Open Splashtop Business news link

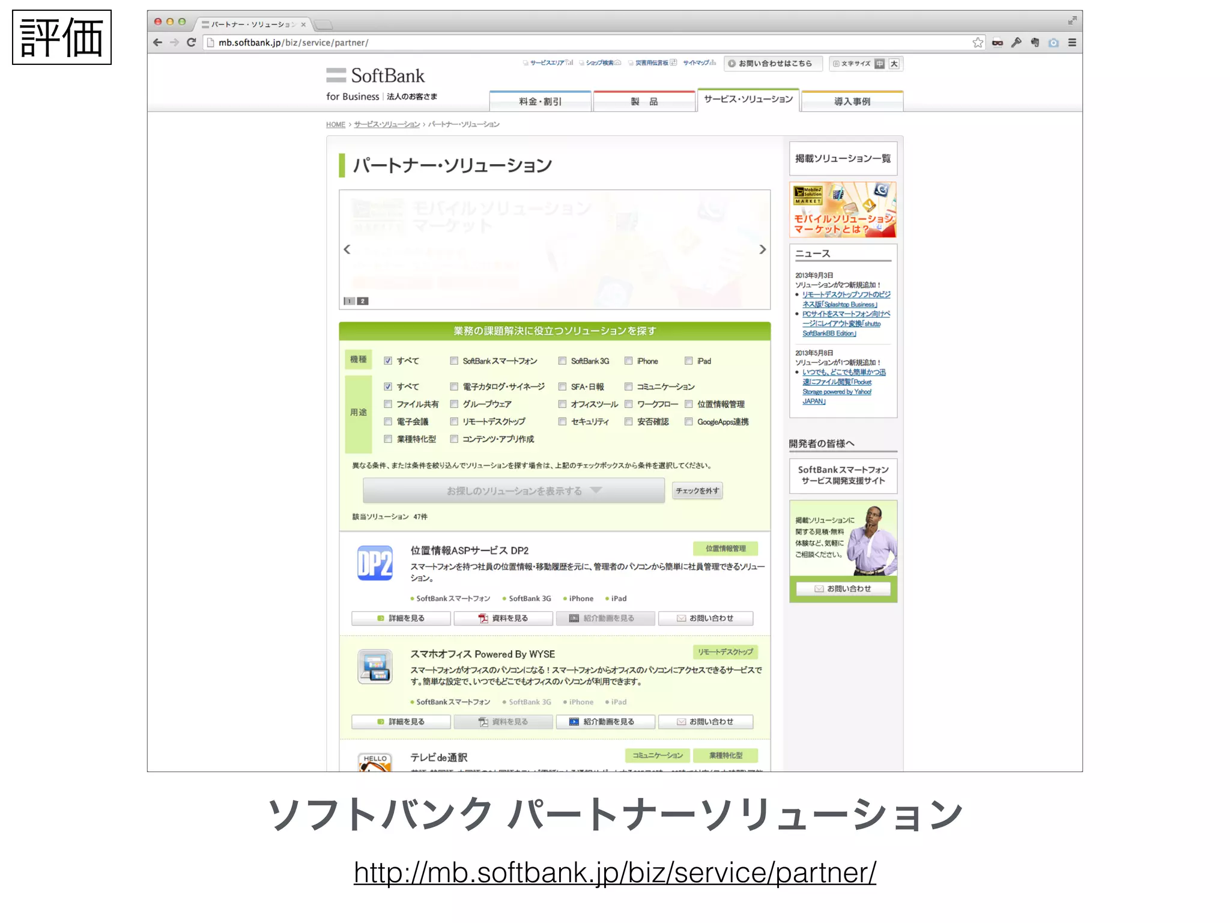point(846,300)
